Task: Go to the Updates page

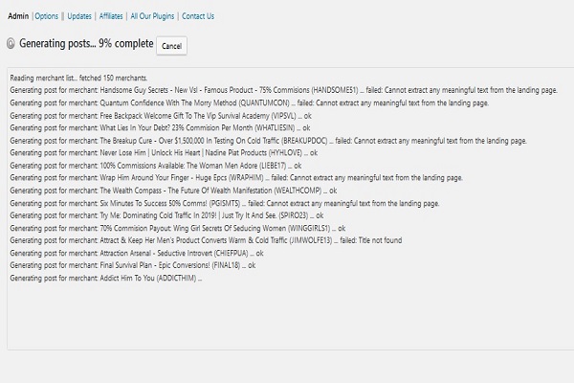Action: pos(79,16)
